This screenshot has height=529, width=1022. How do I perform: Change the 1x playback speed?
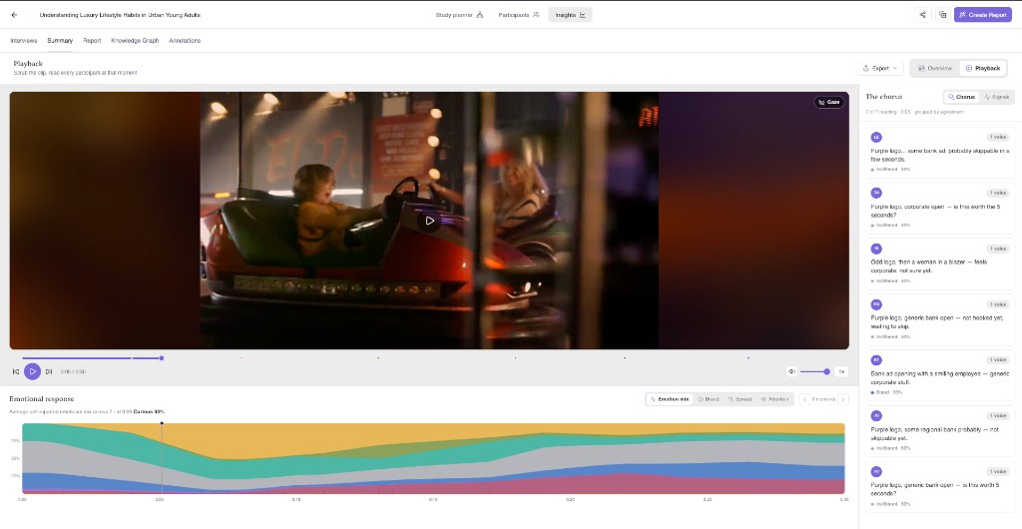(841, 372)
